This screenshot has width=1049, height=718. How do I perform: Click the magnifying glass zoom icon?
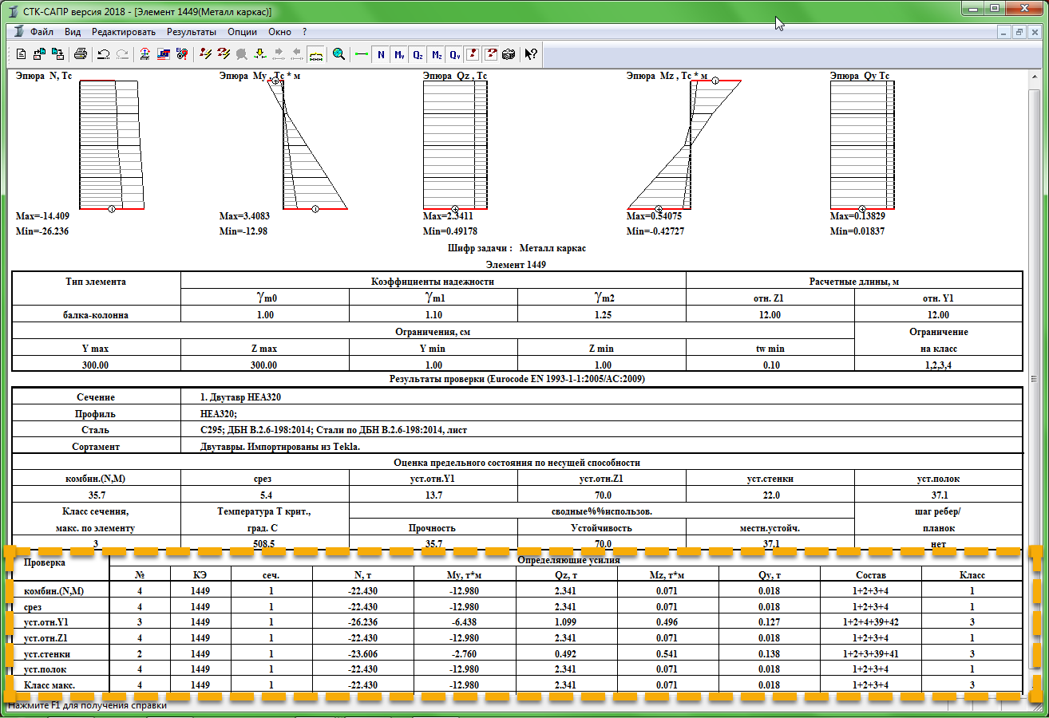(338, 54)
